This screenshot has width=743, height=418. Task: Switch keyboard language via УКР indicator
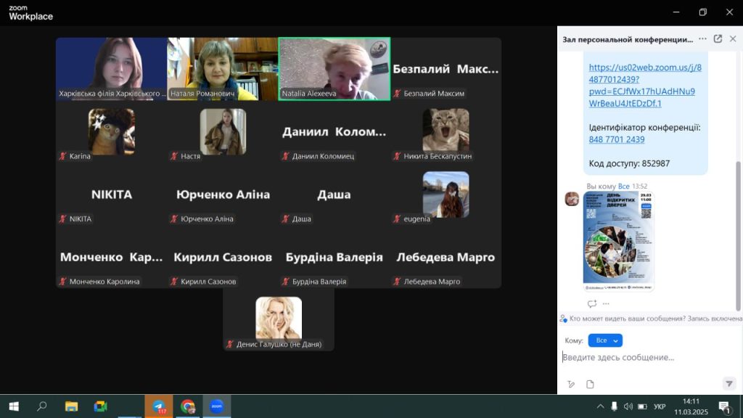click(x=660, y=406)
